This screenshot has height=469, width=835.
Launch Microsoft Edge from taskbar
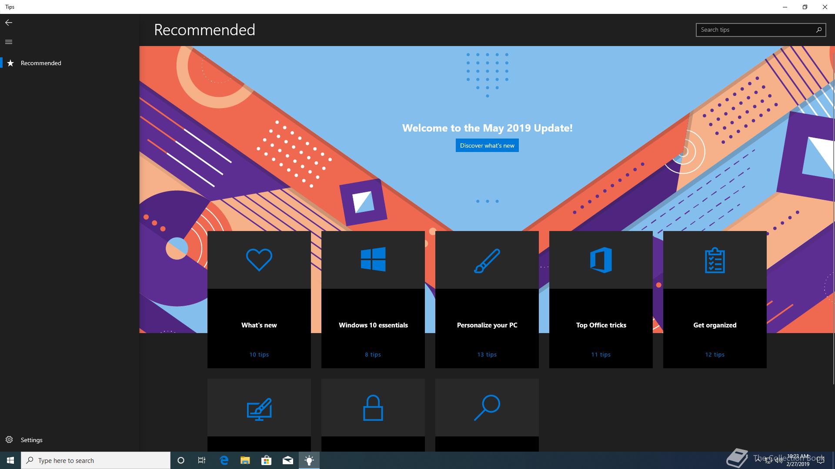coord(224,460)
